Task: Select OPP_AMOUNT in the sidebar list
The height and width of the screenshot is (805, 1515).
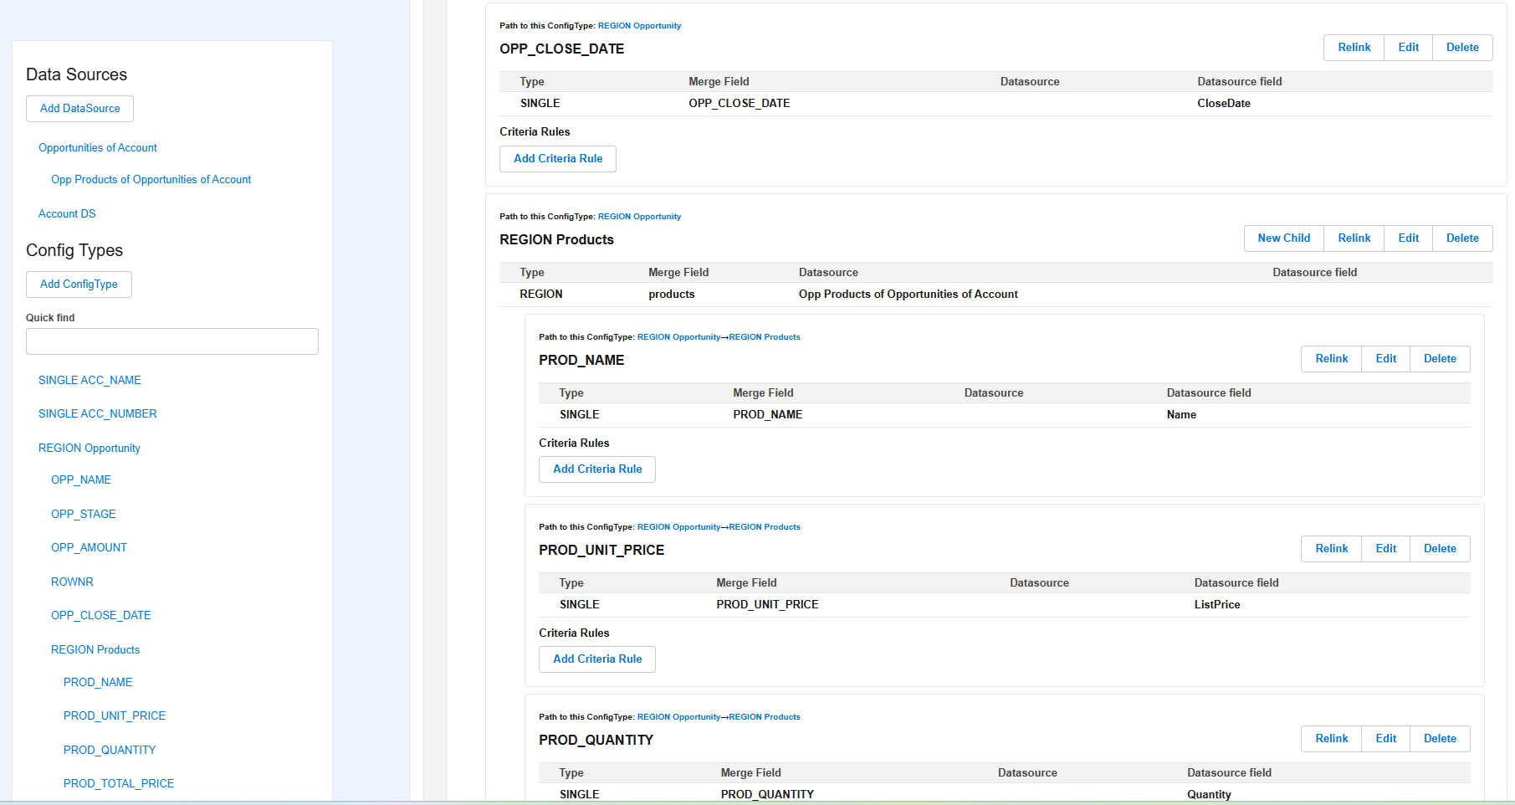Action: tap(89, 548)
